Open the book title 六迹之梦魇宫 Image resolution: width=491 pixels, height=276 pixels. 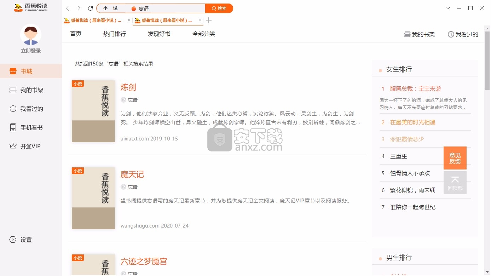click(144, 261)
